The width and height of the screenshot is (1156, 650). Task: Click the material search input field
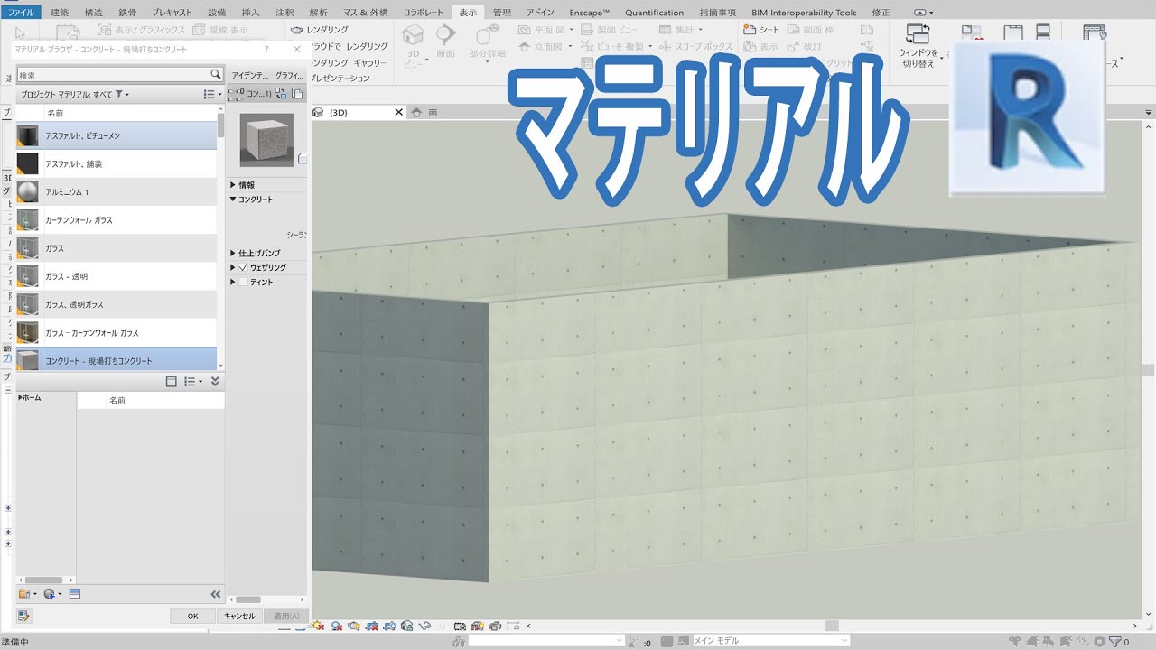coord(113,75)
